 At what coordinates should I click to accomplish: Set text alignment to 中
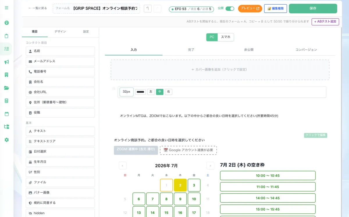(160, 92)
